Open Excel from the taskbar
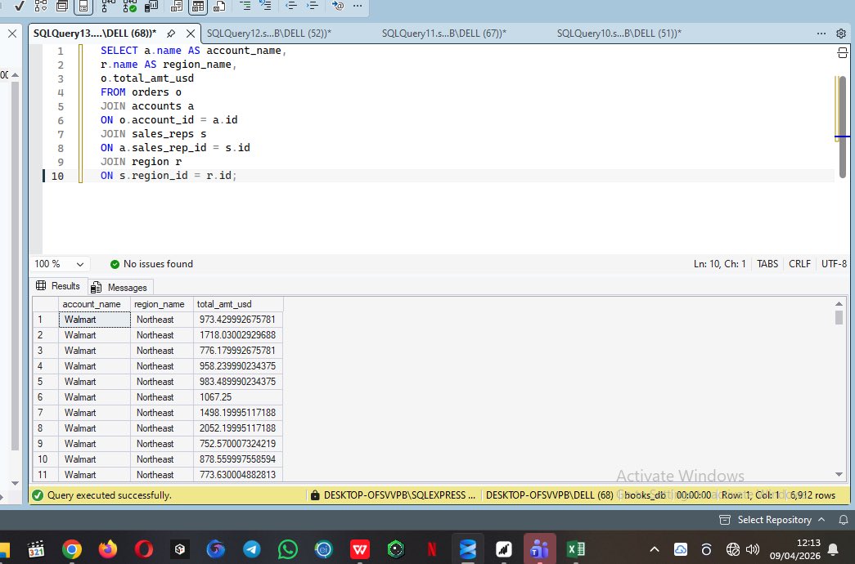The image size is (855, 564). coord(576,549)
